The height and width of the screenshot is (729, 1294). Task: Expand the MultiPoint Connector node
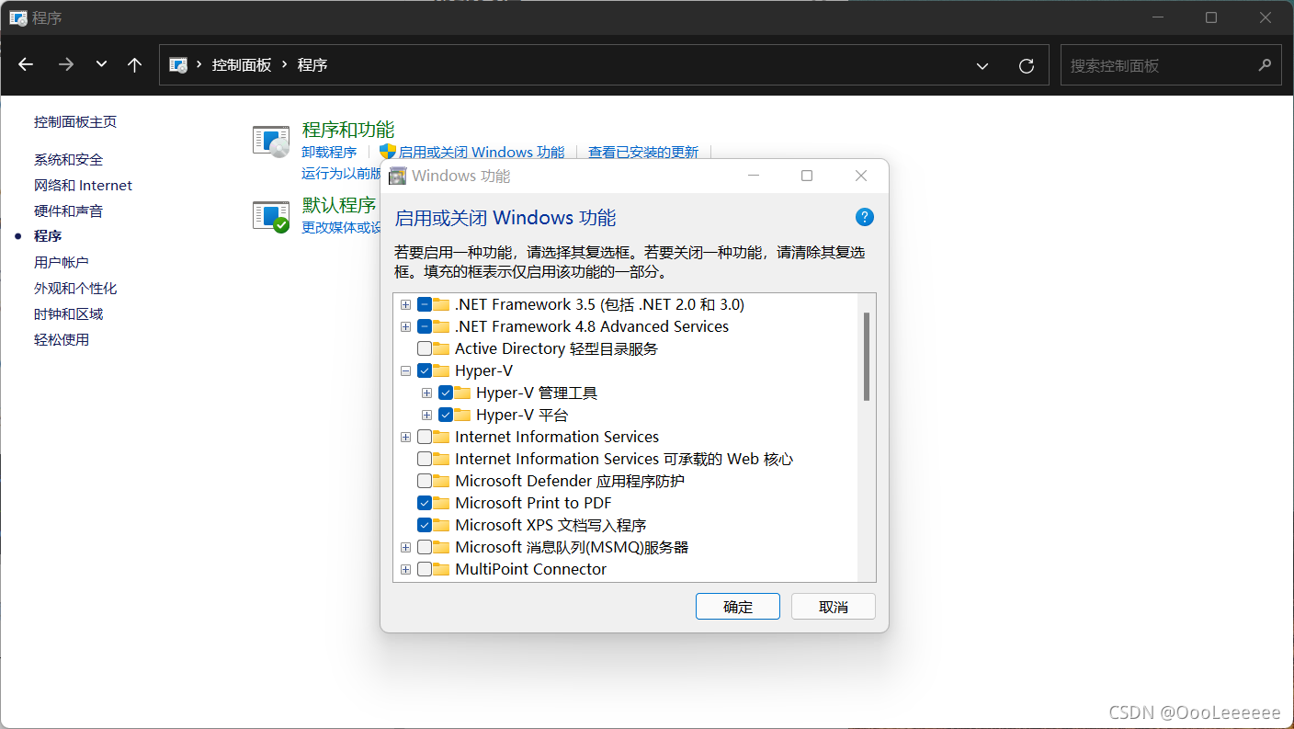coord(405,569)
